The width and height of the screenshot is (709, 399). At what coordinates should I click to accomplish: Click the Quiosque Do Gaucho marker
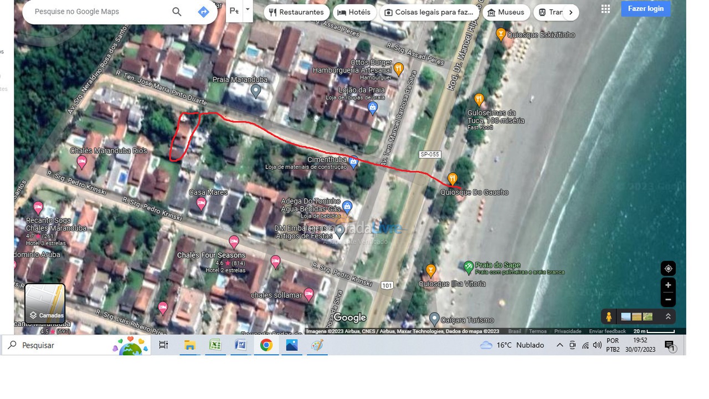click(452, 178)
